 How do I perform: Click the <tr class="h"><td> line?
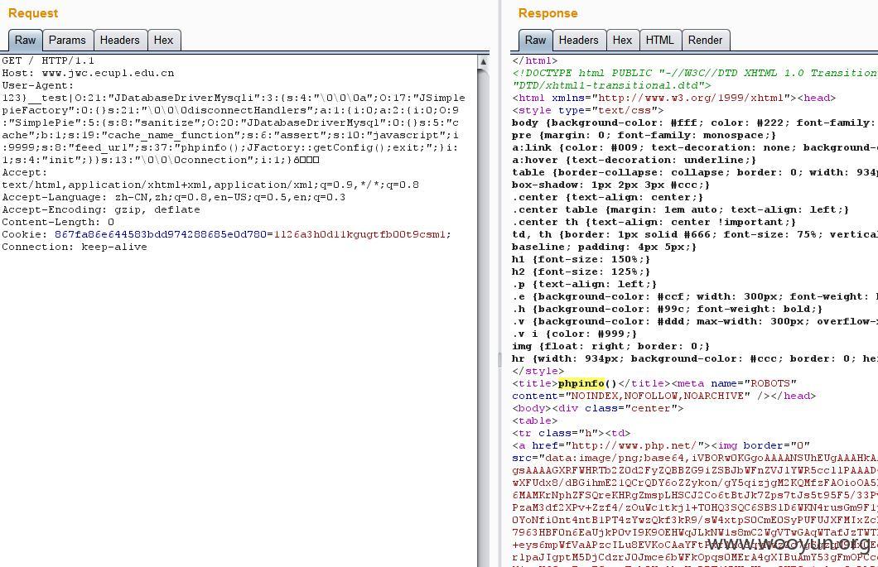pos(572,433)
